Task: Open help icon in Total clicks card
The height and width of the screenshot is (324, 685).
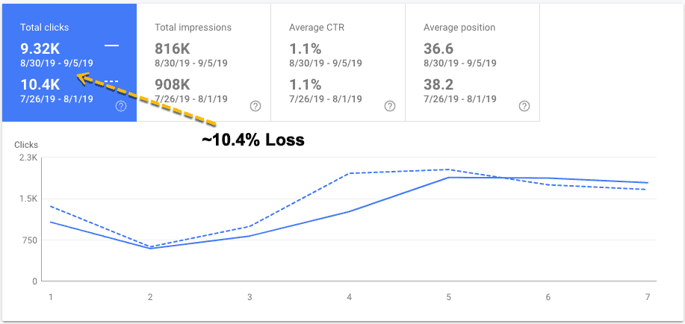Action: (121, 106)
